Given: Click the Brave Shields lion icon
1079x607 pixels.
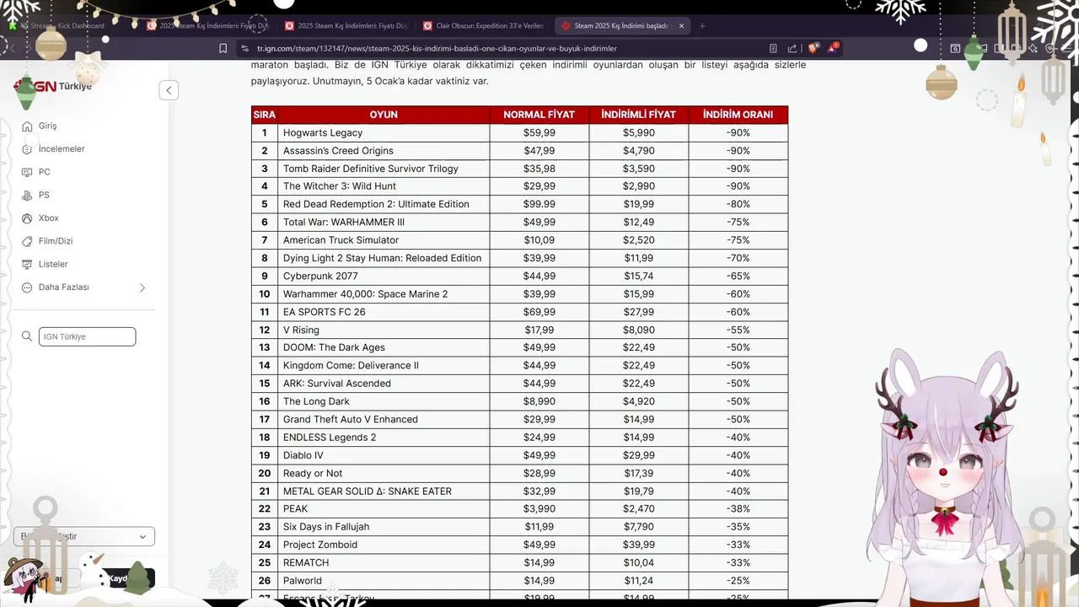Looking at the screenshot, I should pyautogui.click(x=813, y=49).
